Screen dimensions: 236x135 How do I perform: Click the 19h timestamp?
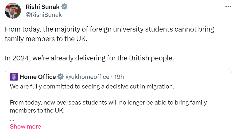click(x=119, y=77)
